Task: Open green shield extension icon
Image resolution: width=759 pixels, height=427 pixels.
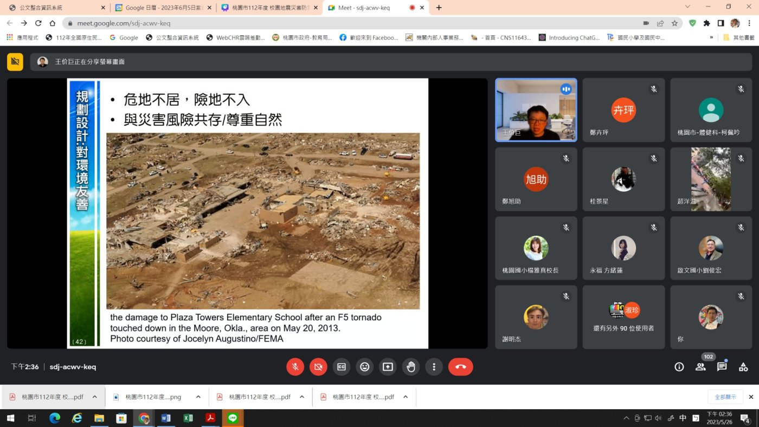Action: pyautogui.click(x=692, y=23)
